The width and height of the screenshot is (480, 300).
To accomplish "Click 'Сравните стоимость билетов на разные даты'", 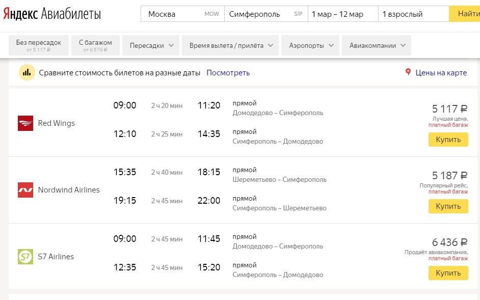I will pos(119,73).
